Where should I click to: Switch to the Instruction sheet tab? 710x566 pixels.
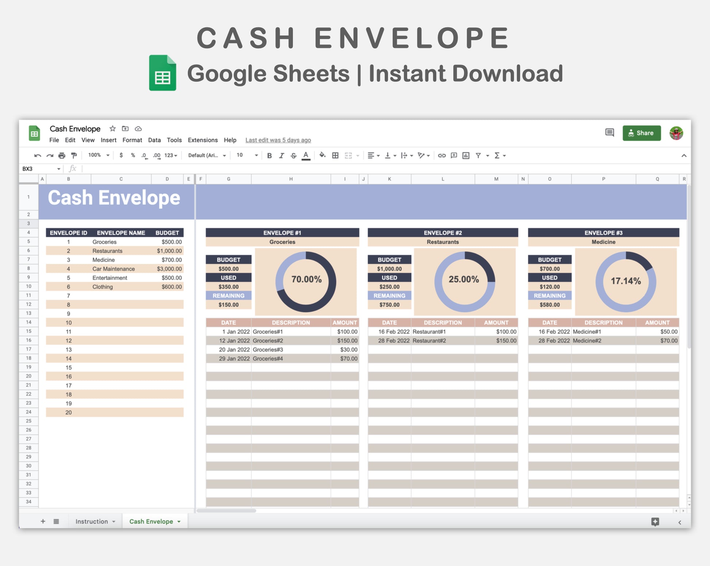92,521
